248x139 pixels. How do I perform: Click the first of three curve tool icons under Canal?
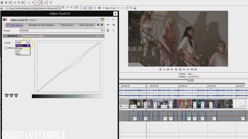[x=7, y=95]
